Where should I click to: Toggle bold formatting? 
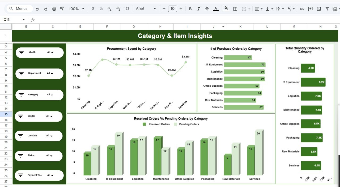coord(190,8)
